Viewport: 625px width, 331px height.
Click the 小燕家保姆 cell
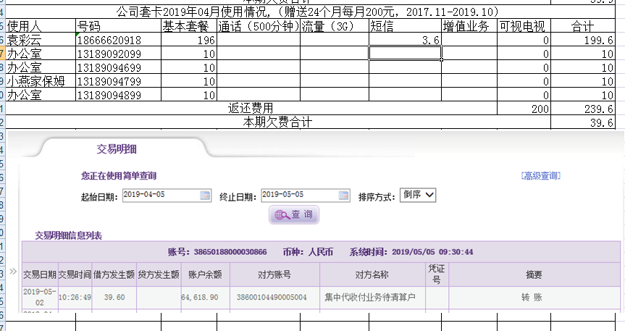[41, 81]
